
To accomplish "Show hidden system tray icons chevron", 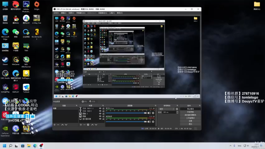I will point(230,146).
